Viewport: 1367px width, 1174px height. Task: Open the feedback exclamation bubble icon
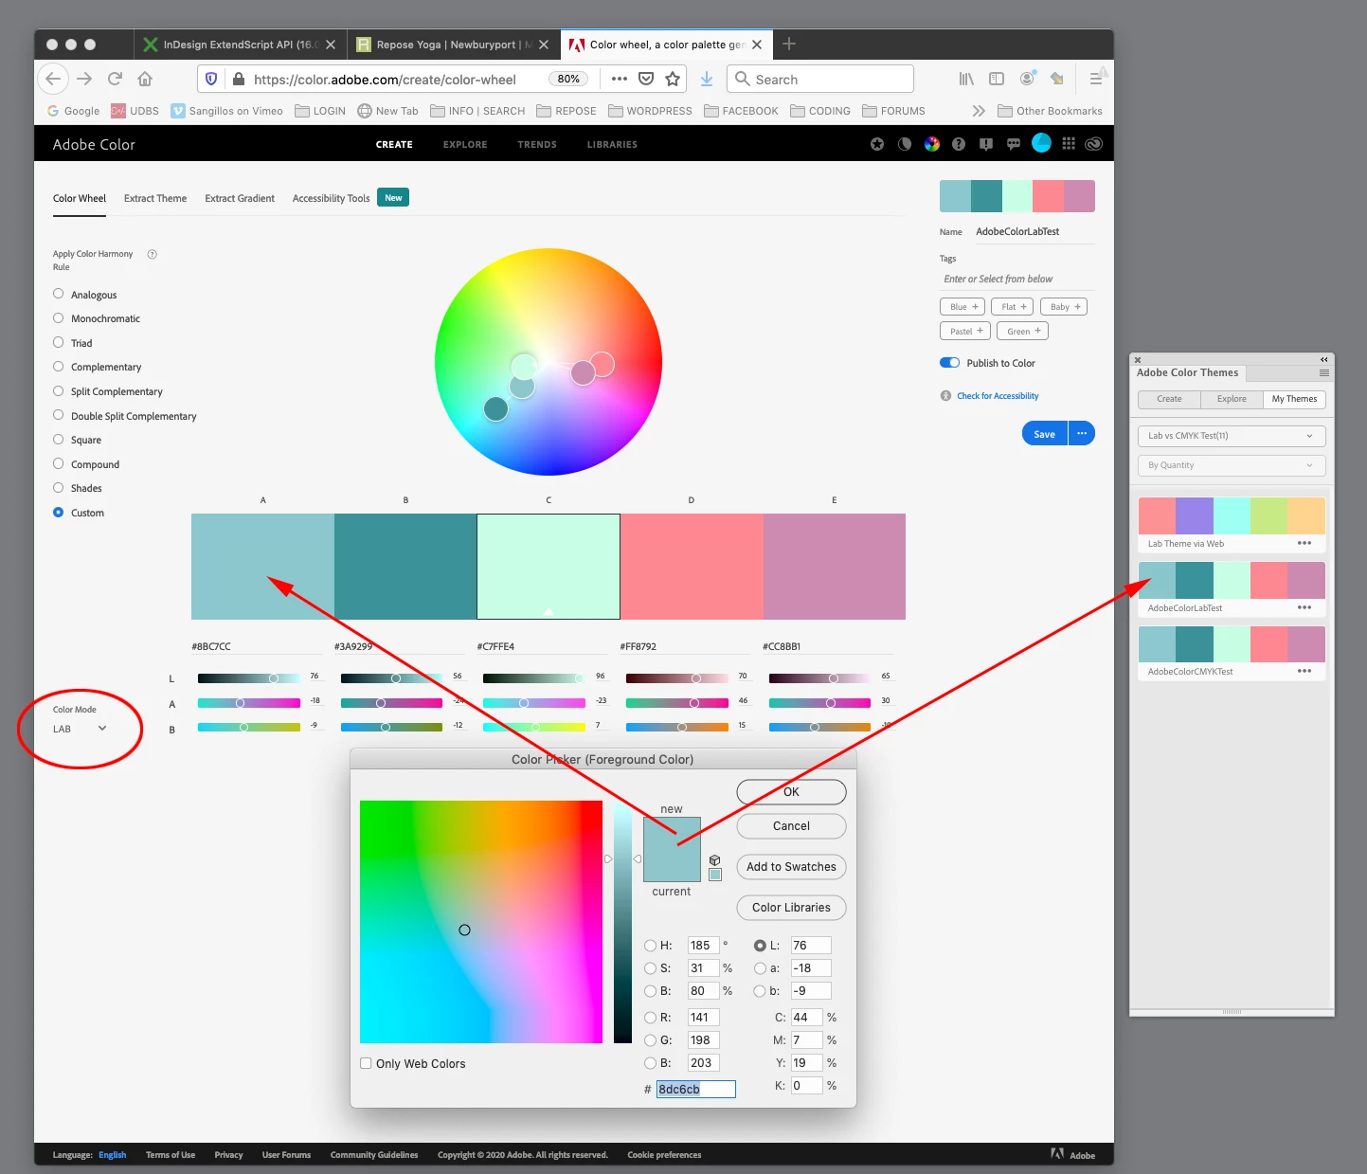point(986,144)
